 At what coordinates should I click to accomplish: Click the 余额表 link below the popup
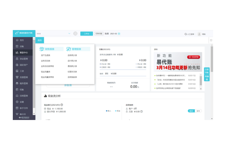click(x=68, y=85)
